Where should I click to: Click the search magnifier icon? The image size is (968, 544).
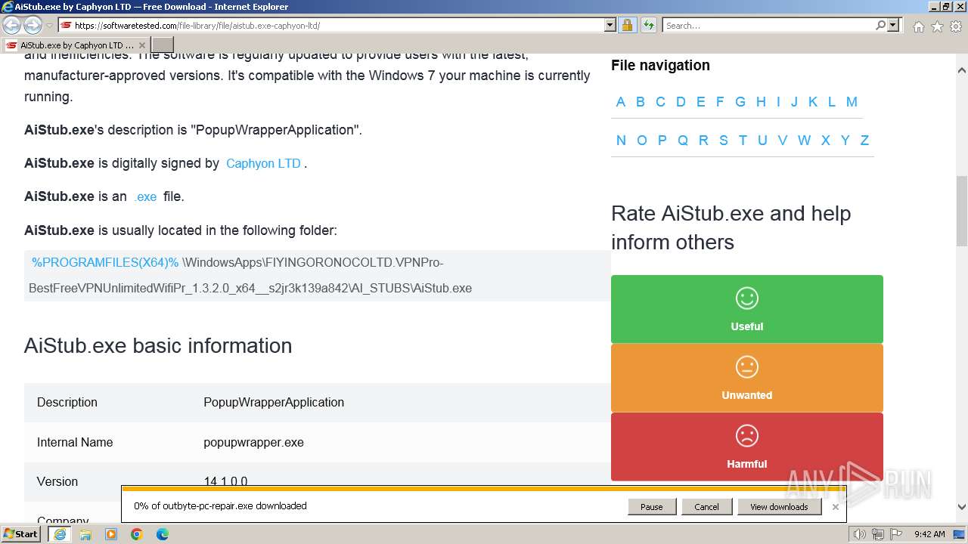coord(880,25)
